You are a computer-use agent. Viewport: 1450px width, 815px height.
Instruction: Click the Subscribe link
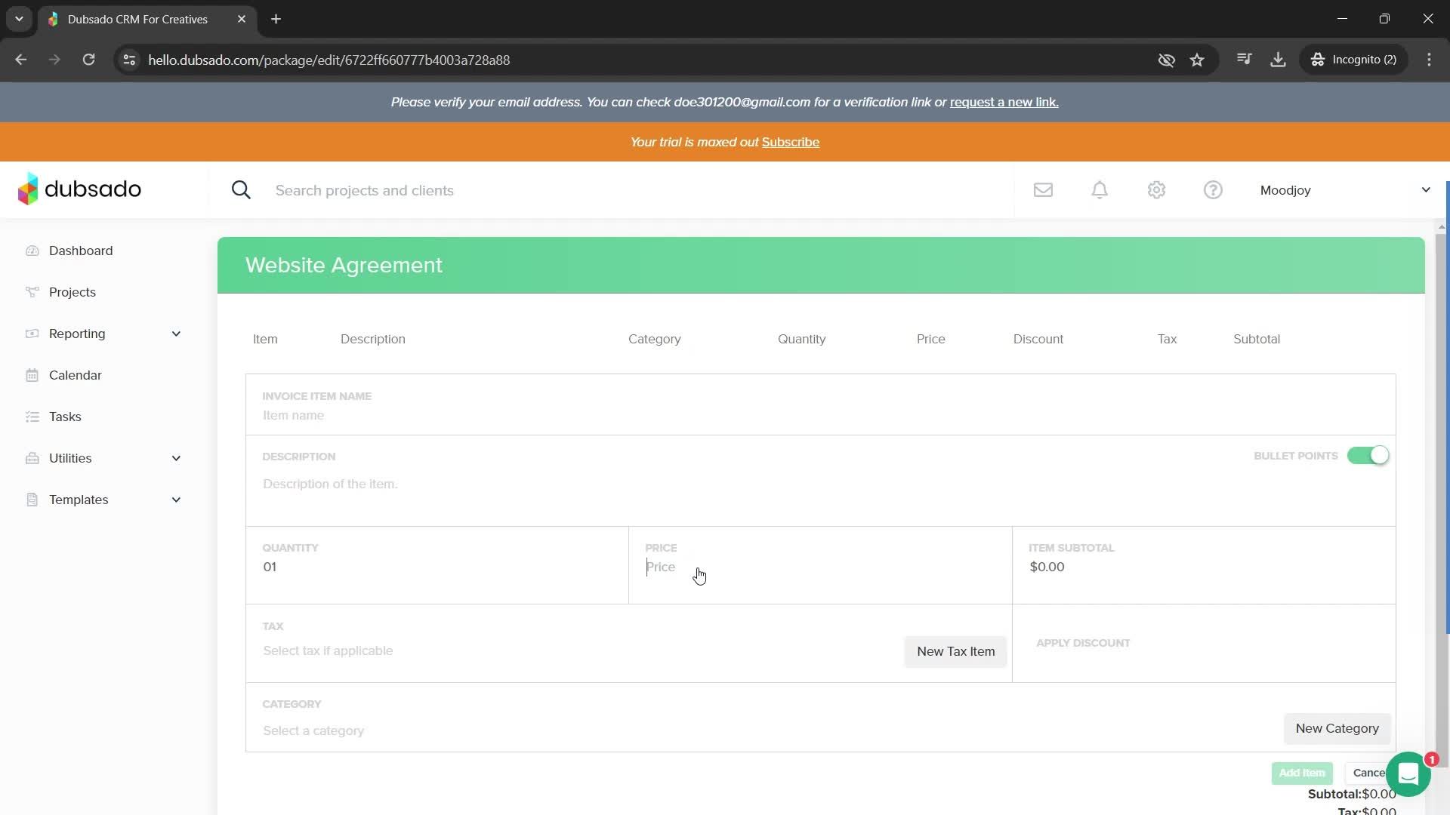point(790,142)
